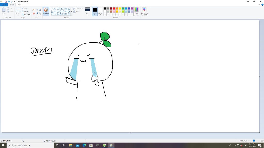Open Edit with Paint 3D
The height and width of the screenshot is (148, 264).
tap(144, 12)
